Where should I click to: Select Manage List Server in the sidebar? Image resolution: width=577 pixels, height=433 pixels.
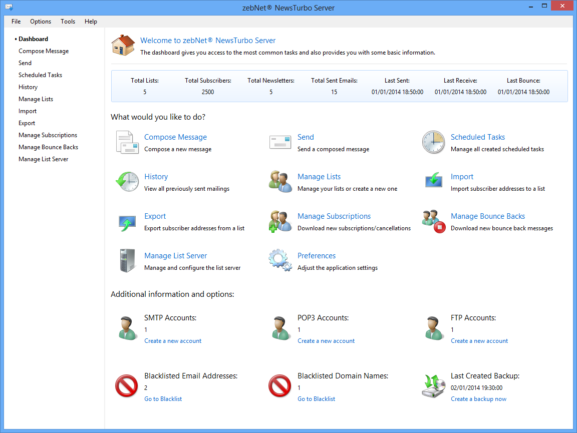pyautogui.click(x=44, y=159)
